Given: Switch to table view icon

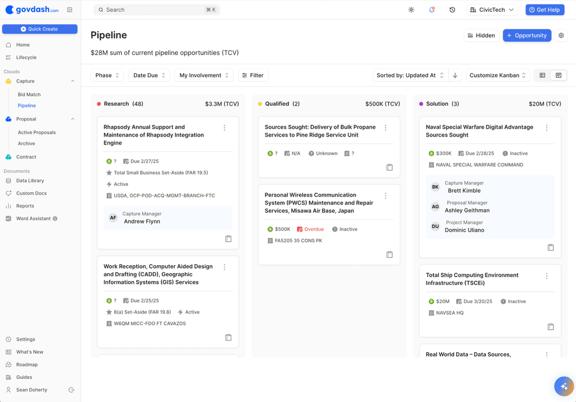Looking at the screenshot, I should [x=542, y=75].
